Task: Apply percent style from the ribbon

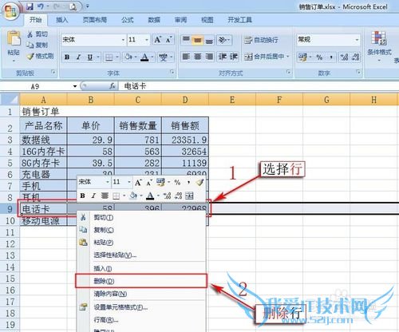Action: pyautogui.click(x=319, y=57)
